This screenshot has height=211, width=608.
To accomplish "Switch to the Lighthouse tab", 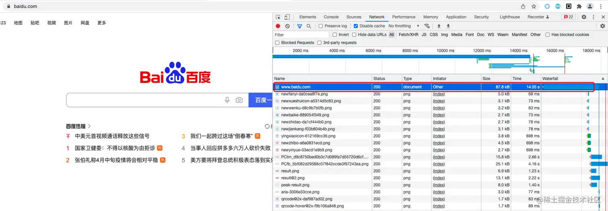I will click(509, 17).
